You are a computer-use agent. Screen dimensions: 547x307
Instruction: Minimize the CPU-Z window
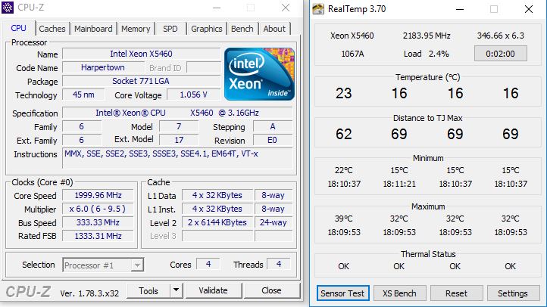coord(217,8)
